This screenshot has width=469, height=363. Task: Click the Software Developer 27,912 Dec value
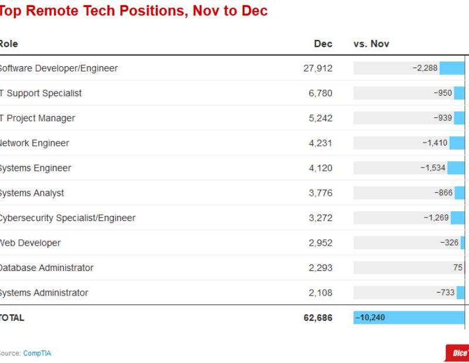[318, 68]
